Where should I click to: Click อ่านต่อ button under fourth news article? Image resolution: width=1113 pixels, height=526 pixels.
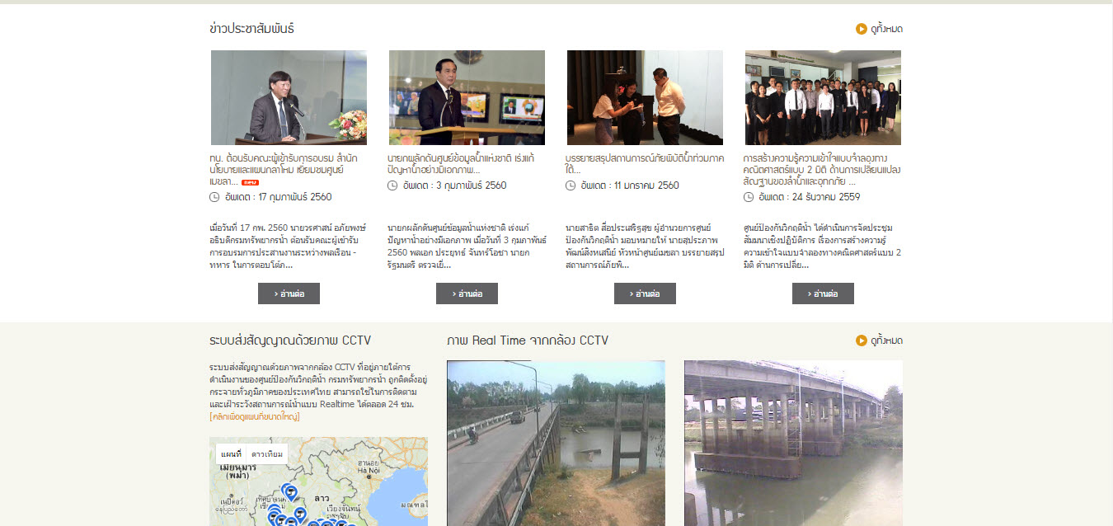tap(823, 294)
